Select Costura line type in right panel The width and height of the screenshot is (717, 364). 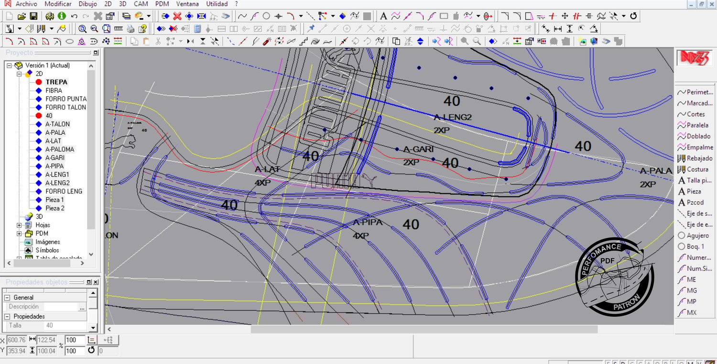(697, 169)
